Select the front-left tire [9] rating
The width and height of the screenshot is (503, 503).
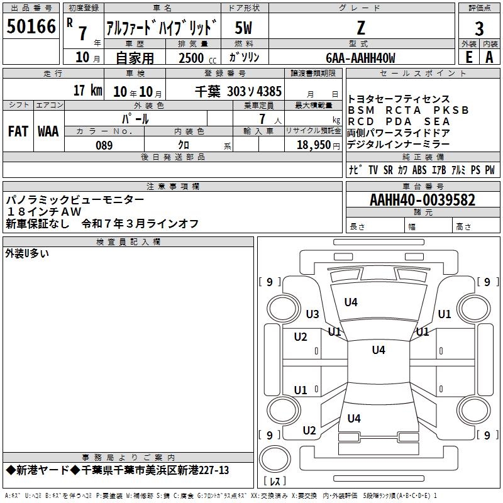click(270, 282)
